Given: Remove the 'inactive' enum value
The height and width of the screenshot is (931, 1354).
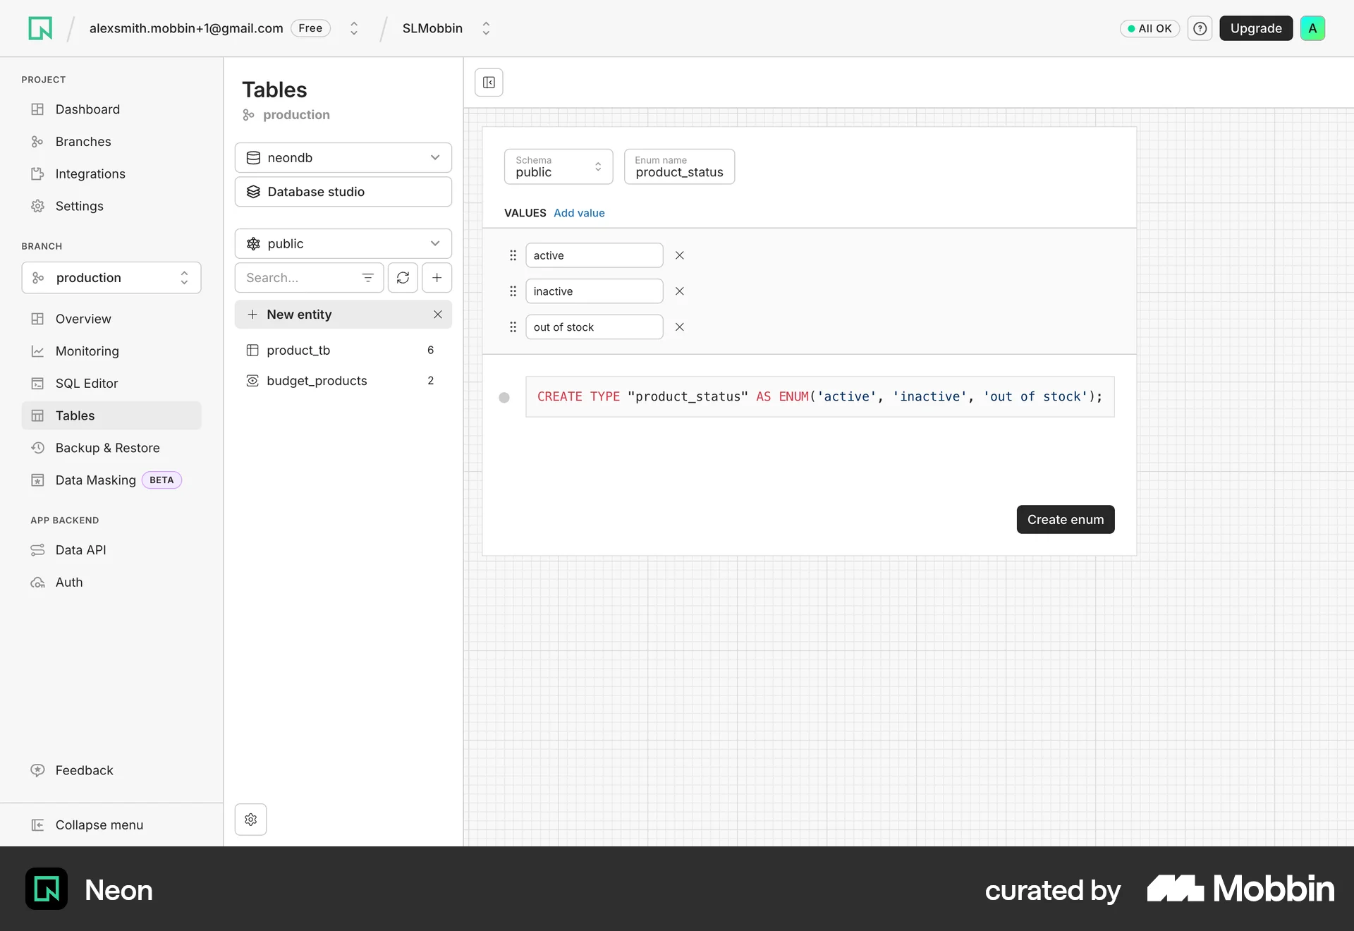Looking at the screenshot, I should click(680, 291).
